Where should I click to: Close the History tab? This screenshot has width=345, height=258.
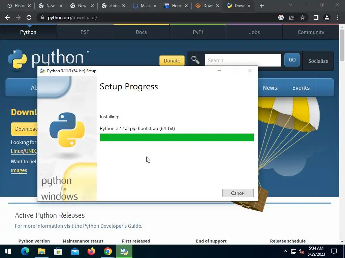click(x=30, y=6)
